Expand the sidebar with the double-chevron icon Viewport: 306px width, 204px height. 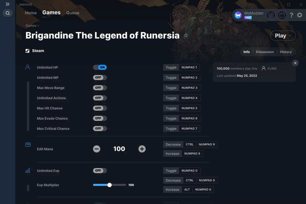point(7,4)
